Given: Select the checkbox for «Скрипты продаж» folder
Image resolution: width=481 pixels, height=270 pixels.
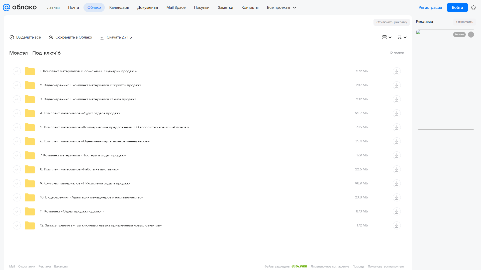Looking at the screenshot, I should [x=17, y=85].
